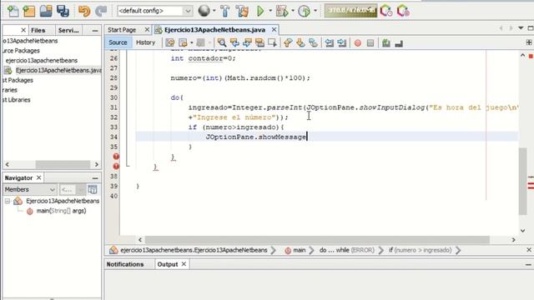Open the browser globe dropdown arrow
This screenshot has width=534, height=300.
pyautogui.click(x=214, y=11)
